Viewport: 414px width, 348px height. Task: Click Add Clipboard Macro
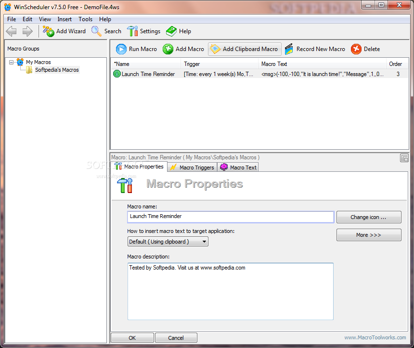[245, 49]
